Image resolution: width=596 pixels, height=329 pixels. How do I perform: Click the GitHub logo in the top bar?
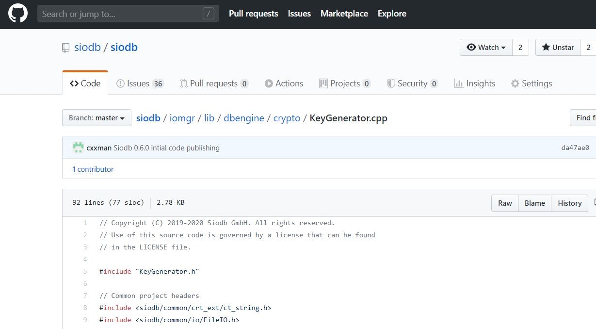click(18, 13)
